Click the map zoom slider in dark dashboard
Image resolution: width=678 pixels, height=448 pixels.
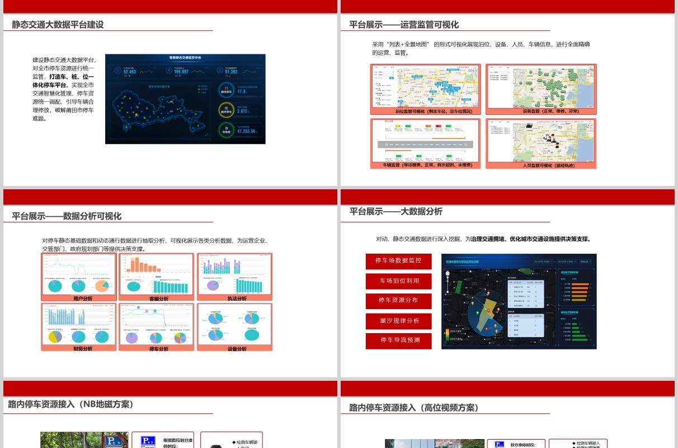447,284
